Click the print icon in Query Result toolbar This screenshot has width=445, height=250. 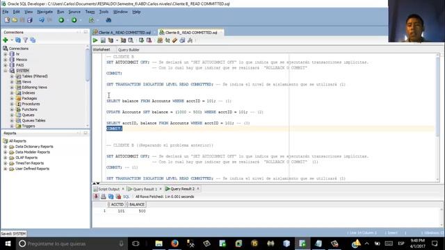pos(104,197)
